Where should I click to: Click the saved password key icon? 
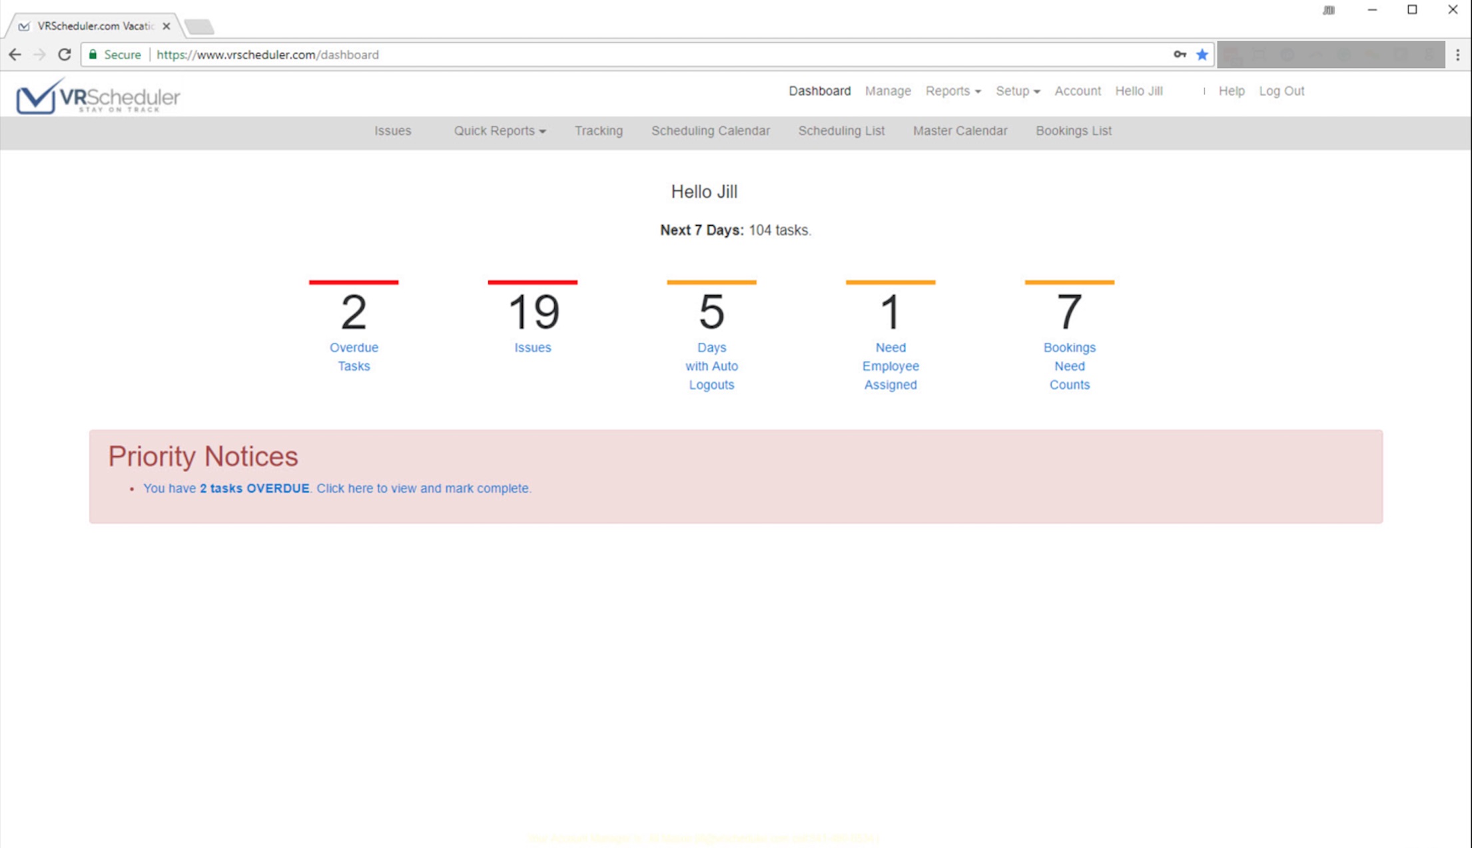(x=1180, y=55)
